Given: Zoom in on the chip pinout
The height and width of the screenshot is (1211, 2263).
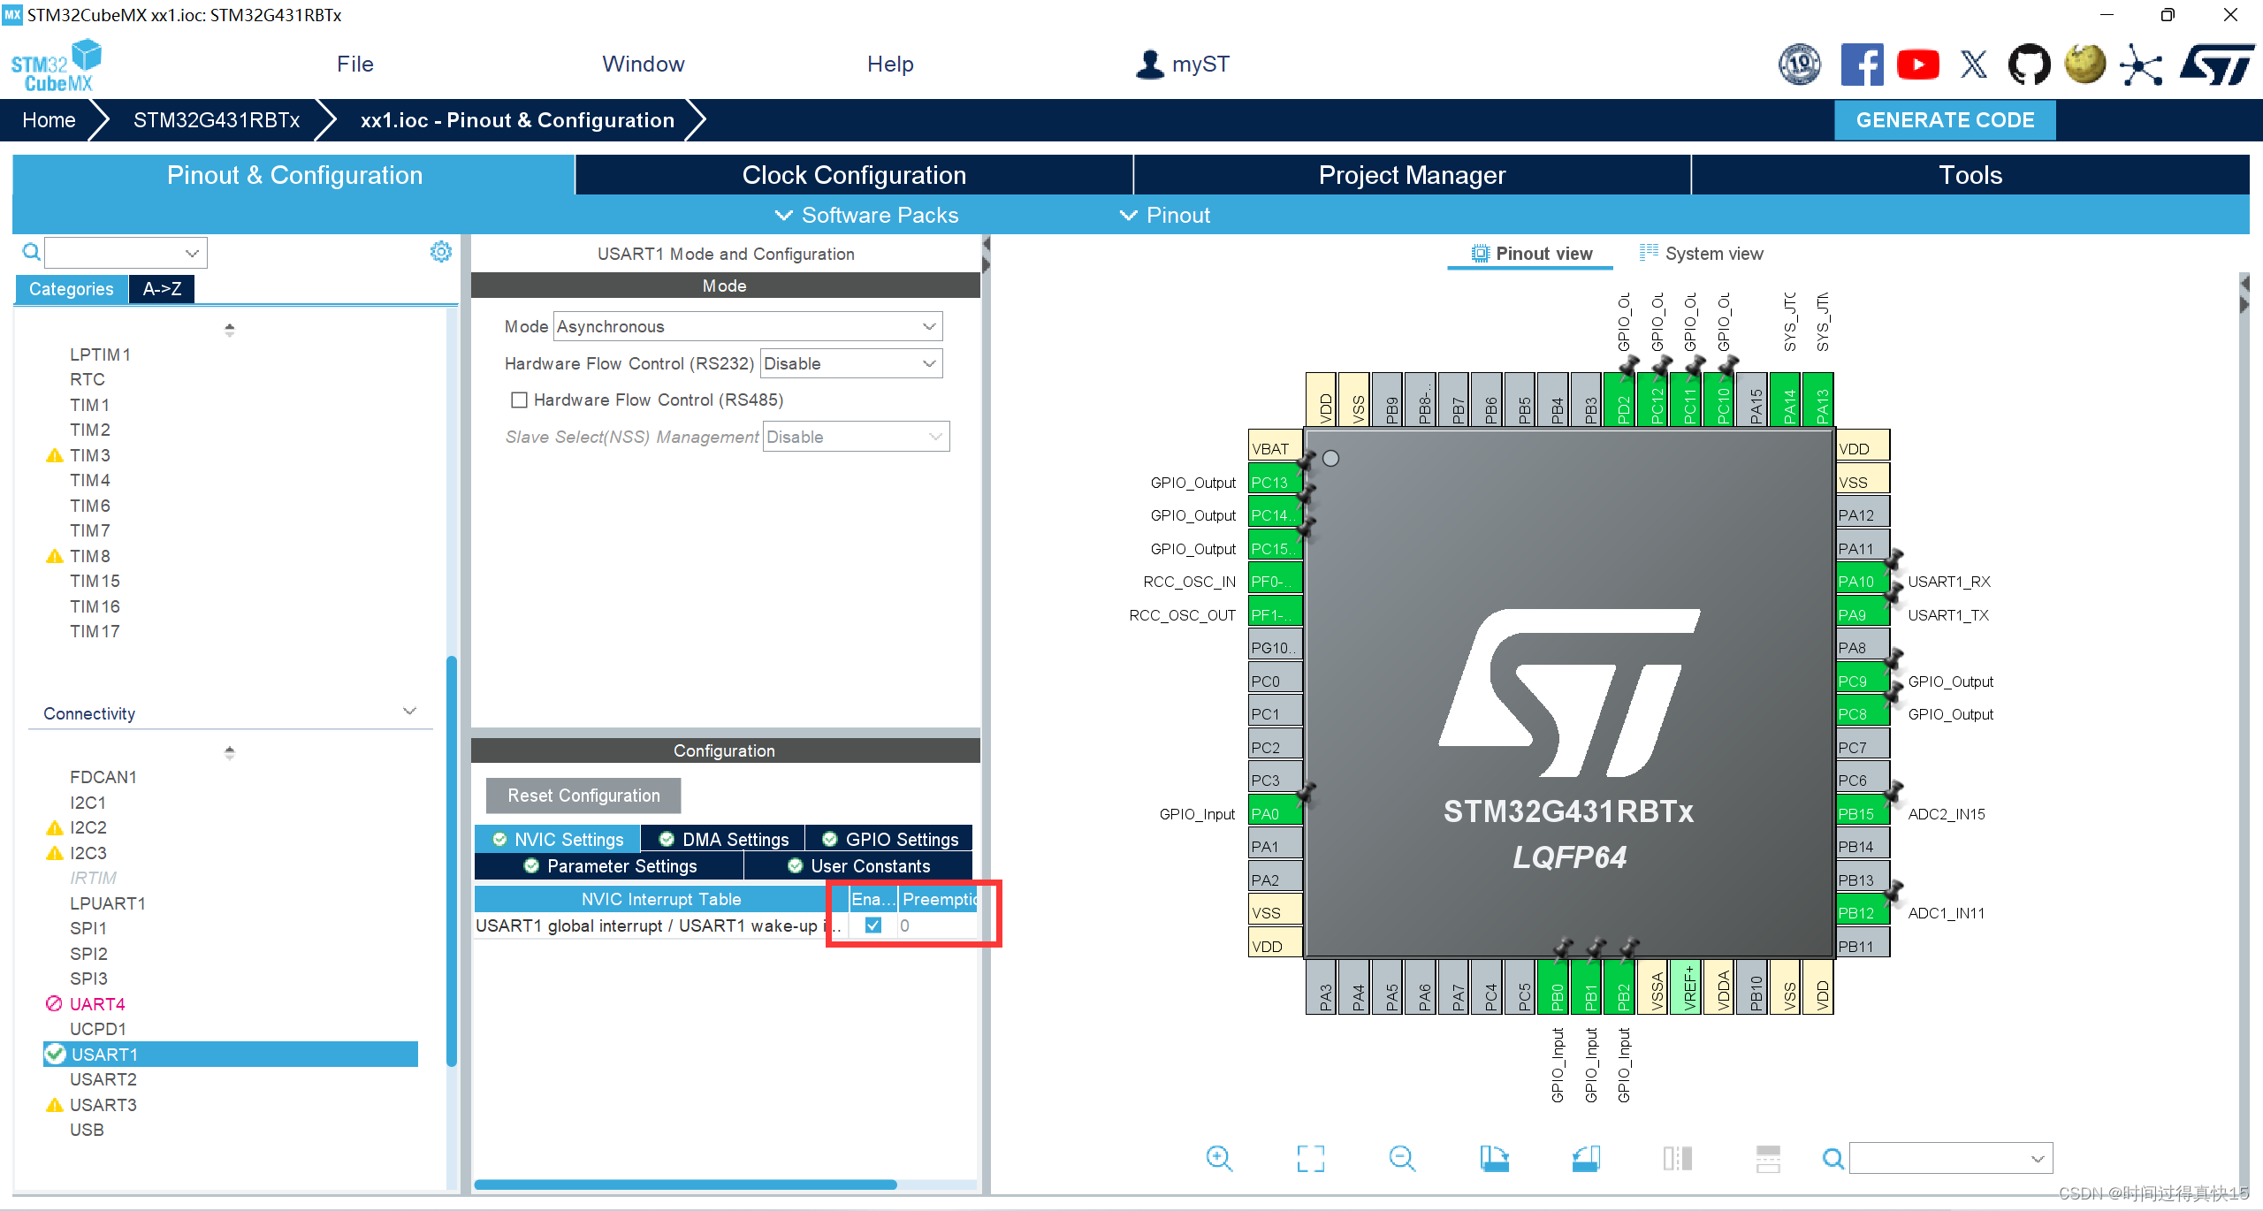Looking at the screenshot, I should point(1219,1158).
